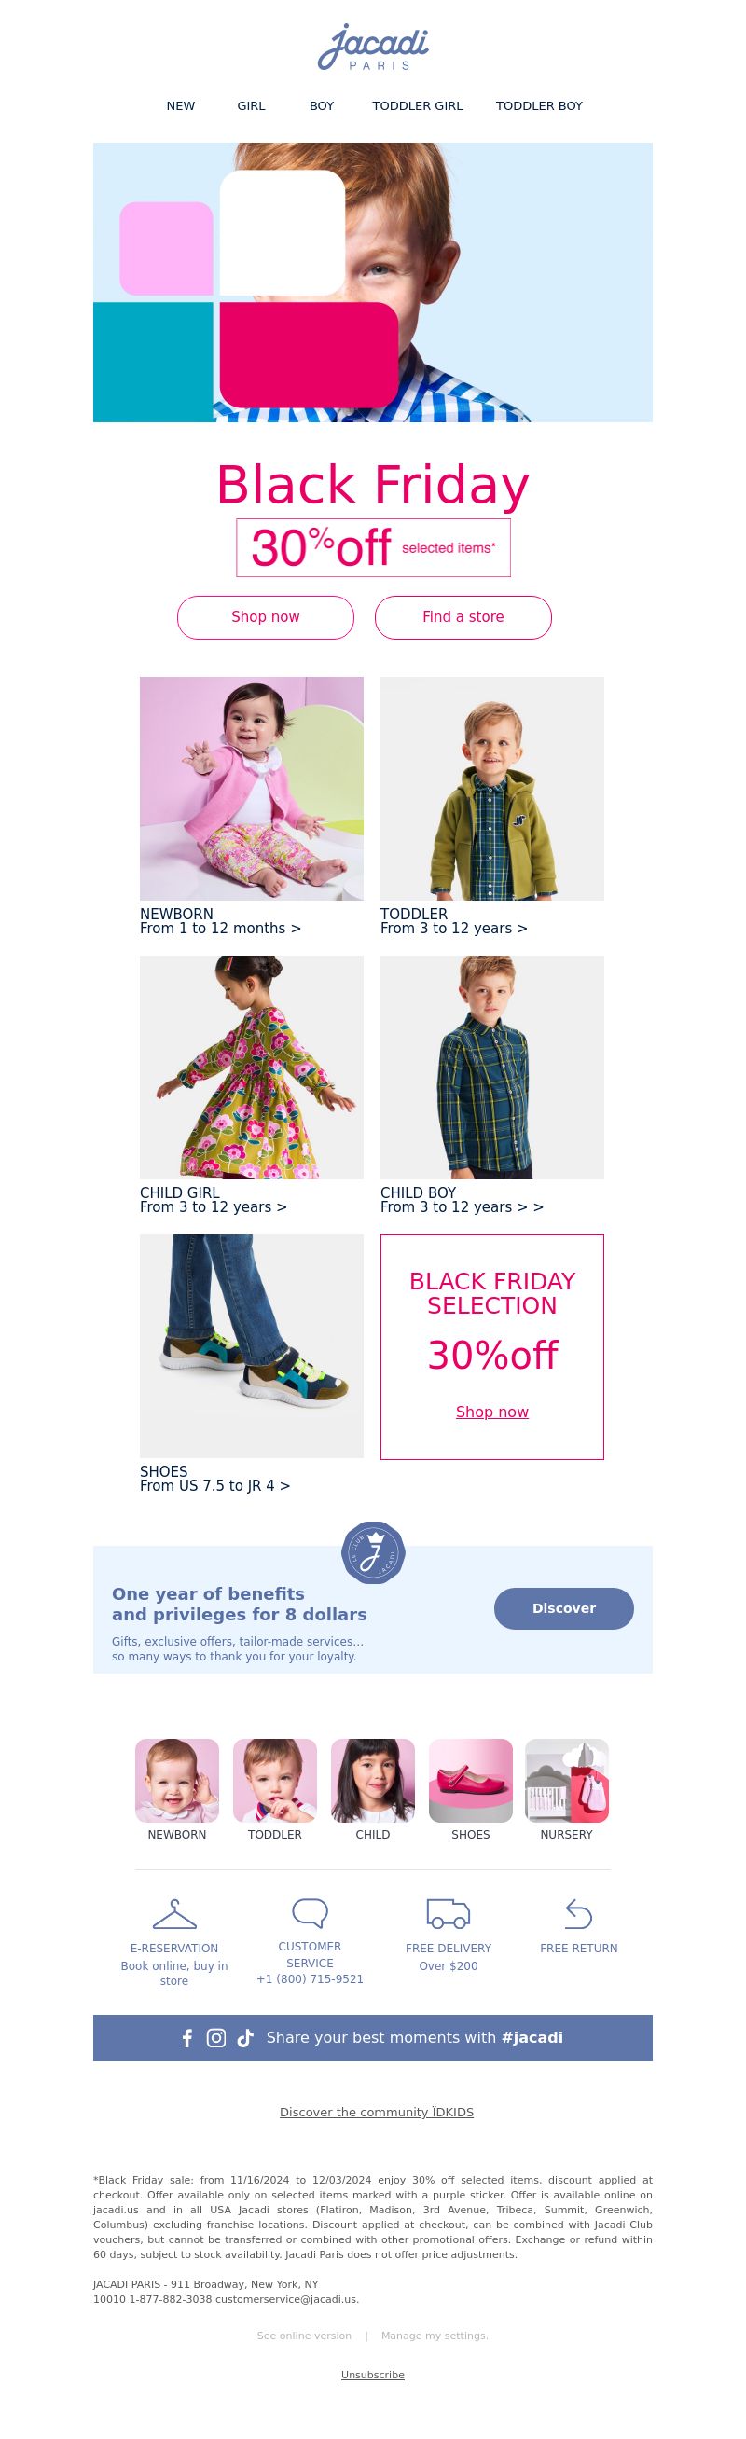Image resolution: width=746 pixels, height=2439 pixels.
Task: Click the Find a store button
Action: pos(463,617)
